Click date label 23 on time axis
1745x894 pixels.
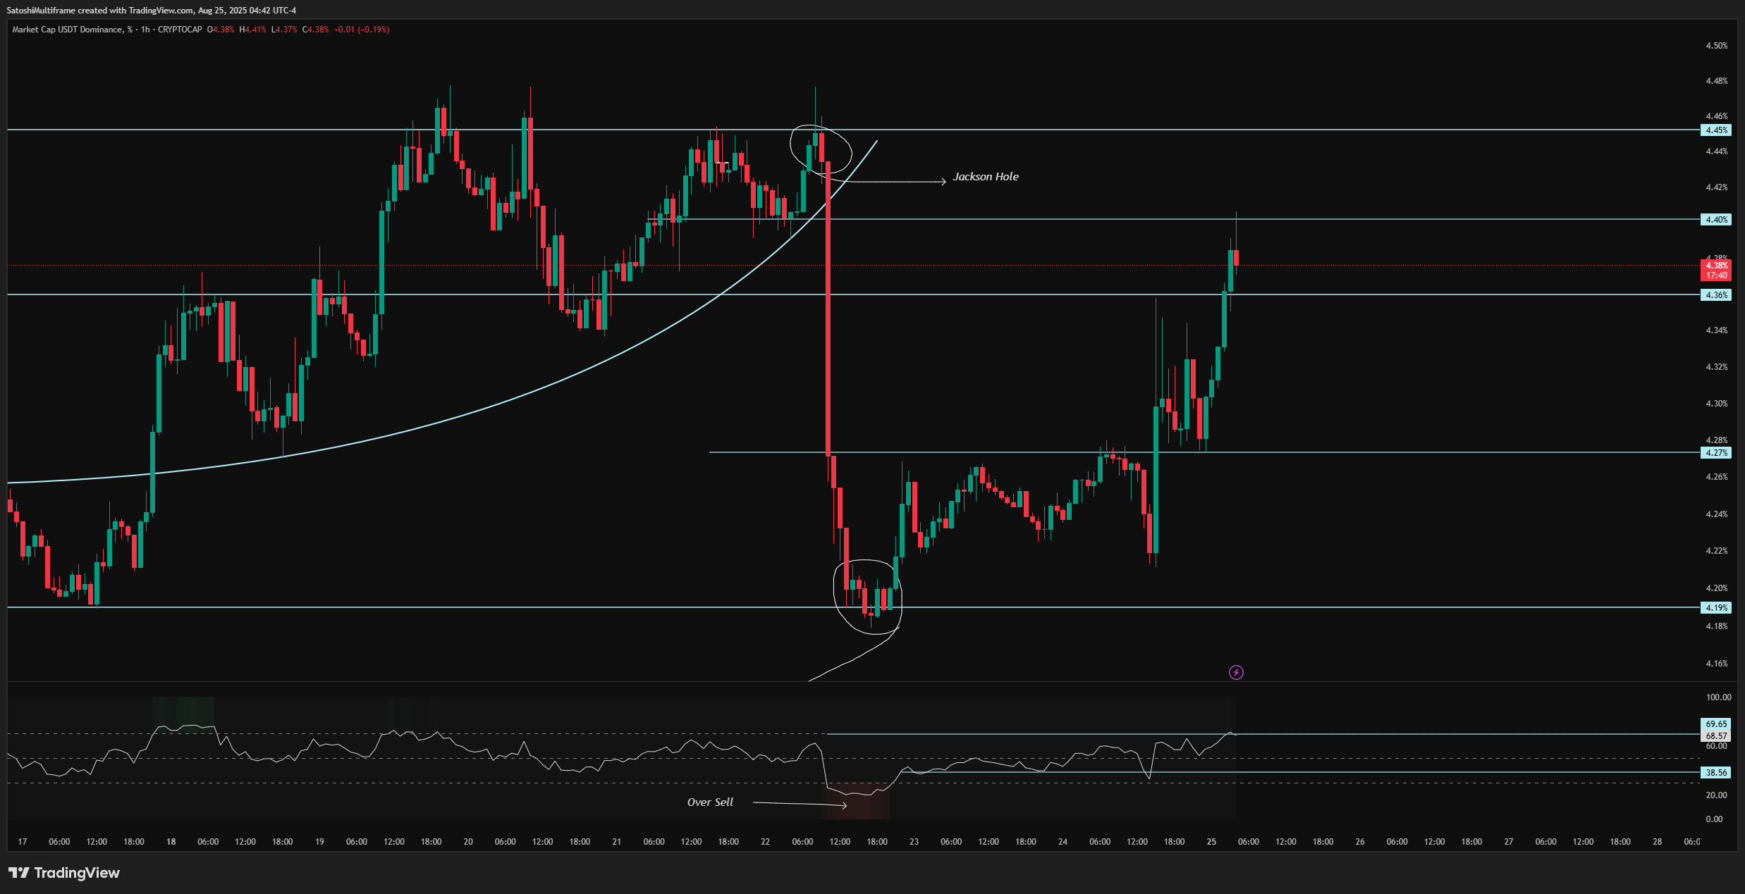[914, 842]
